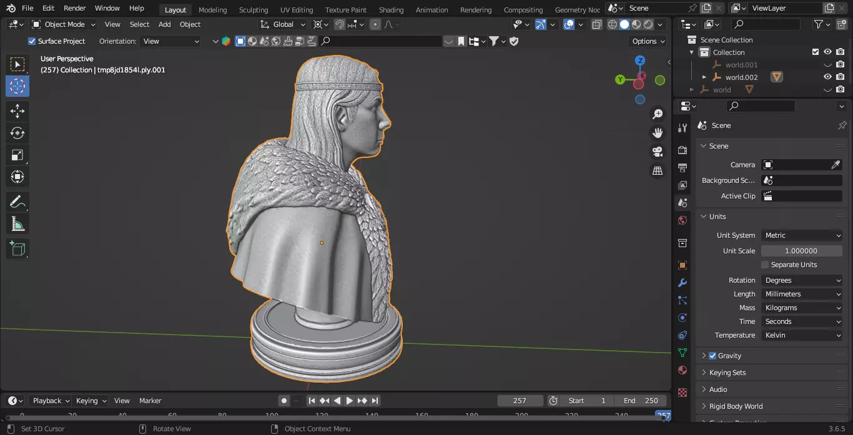853x435 pixels.
Task: Open Global transform orientation dropdown
Action: (x=284, y=24)
